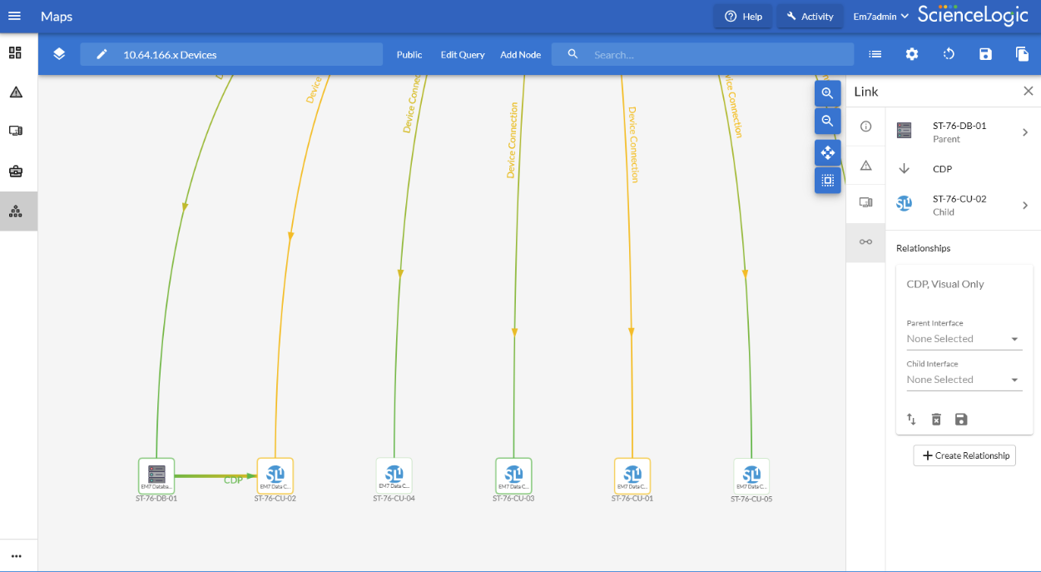The width and height of the screenshot is (1041, 572).
Task: Reverse relationship direction with swap arrows icon
Action: pos(911,420)
